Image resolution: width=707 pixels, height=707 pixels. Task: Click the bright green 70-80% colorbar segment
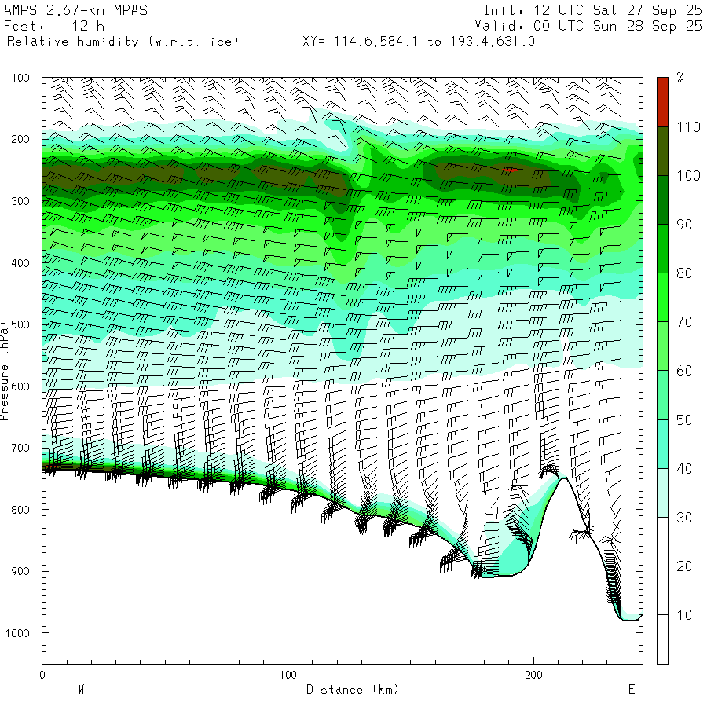pyautogui.click(x=662, y=298)
